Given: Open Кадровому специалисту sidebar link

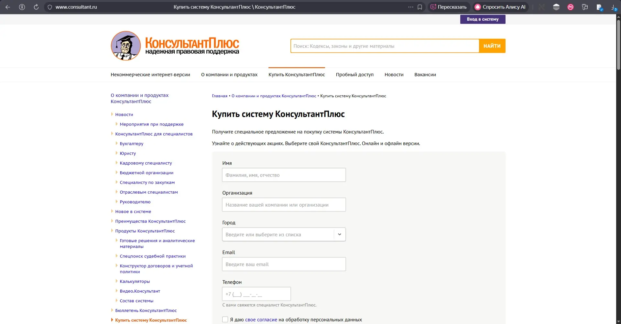Looking at the screenshot, I should coord(146,163).
